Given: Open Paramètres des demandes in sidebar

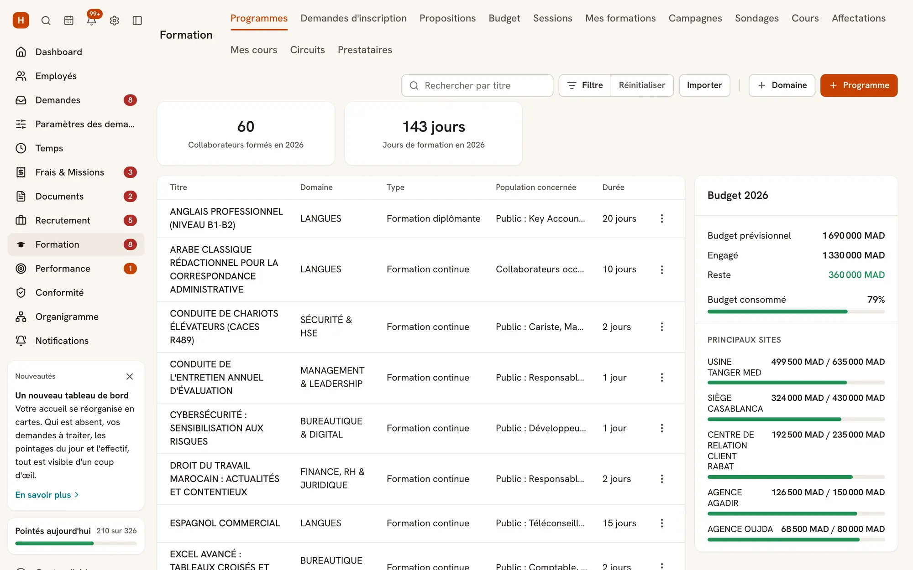Looking at the screenshot, I should click(x=76, y=124).
